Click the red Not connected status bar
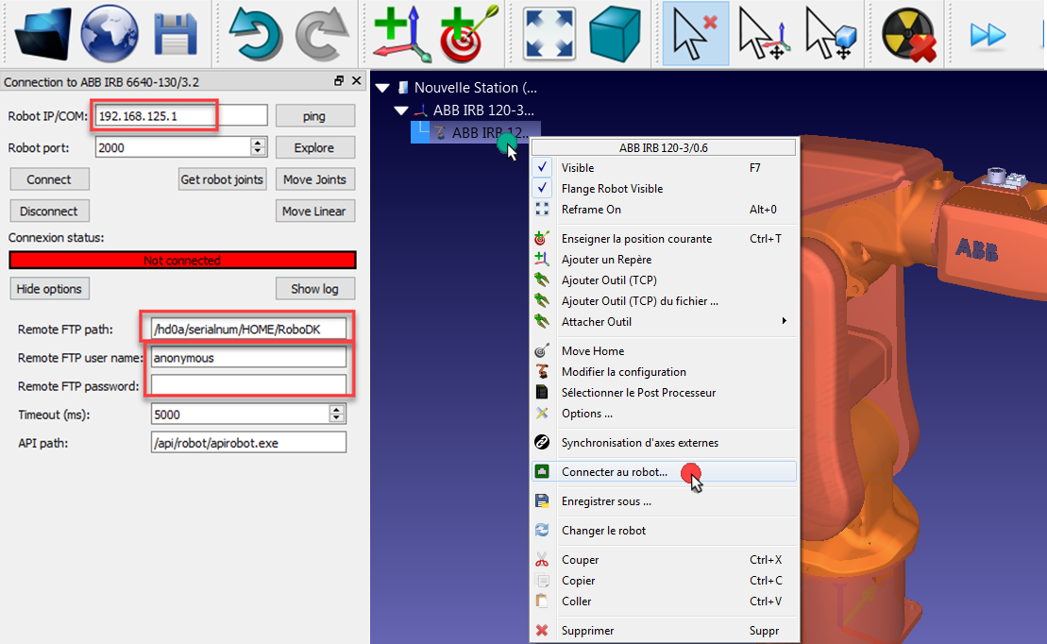 182,260
